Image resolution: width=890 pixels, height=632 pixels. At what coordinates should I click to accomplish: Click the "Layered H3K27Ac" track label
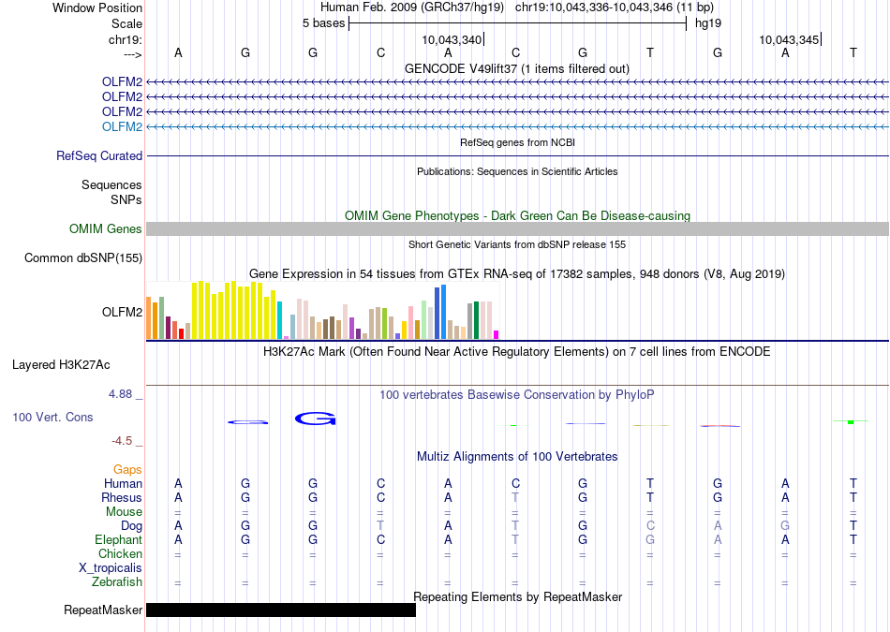point(61,365)
